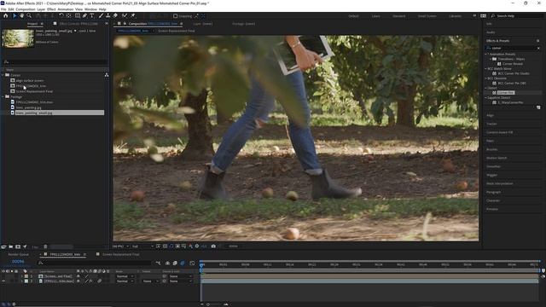Click Interpret Footage icon at Project panel bottom
This screenshot has height=307, width=546.
[3, 246]
